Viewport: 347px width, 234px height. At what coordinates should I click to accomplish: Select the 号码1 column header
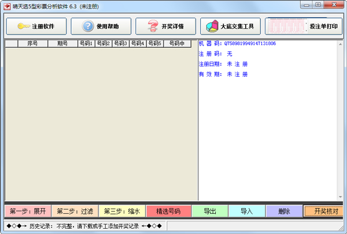click(86, 43)
